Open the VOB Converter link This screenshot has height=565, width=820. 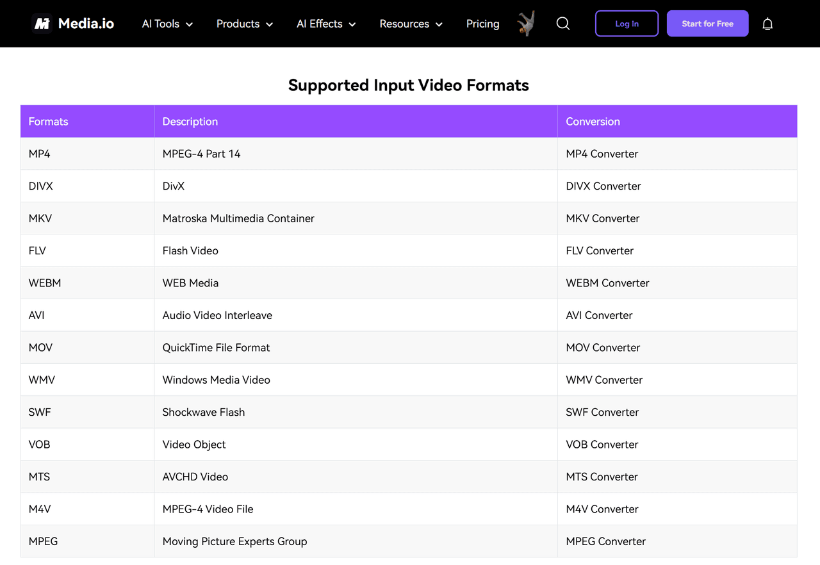[x=602, y=445]
